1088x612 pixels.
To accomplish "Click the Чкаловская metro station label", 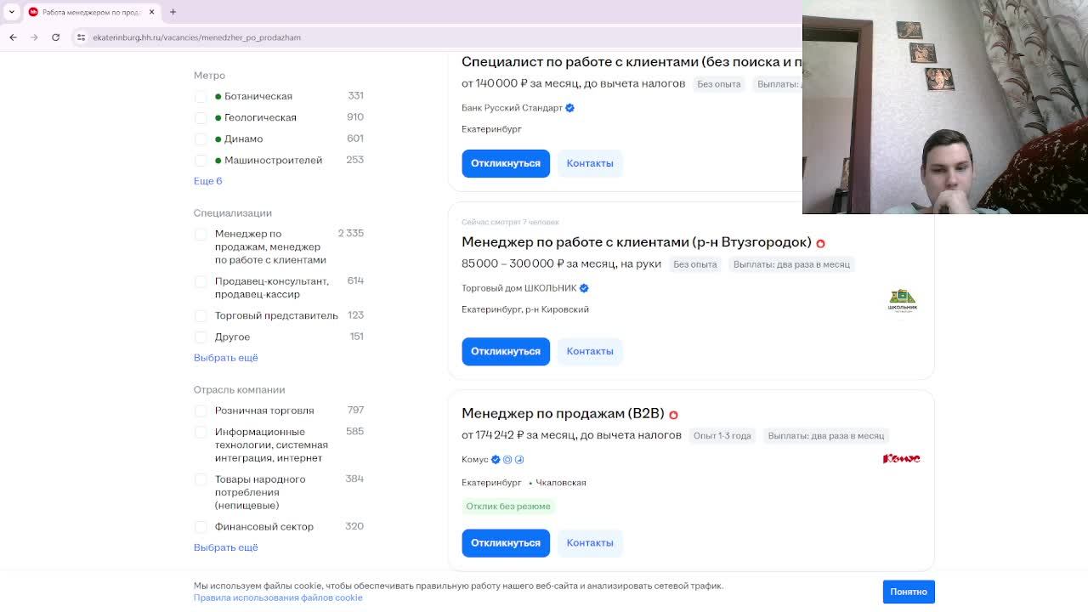I will click(x=560, y=483).
